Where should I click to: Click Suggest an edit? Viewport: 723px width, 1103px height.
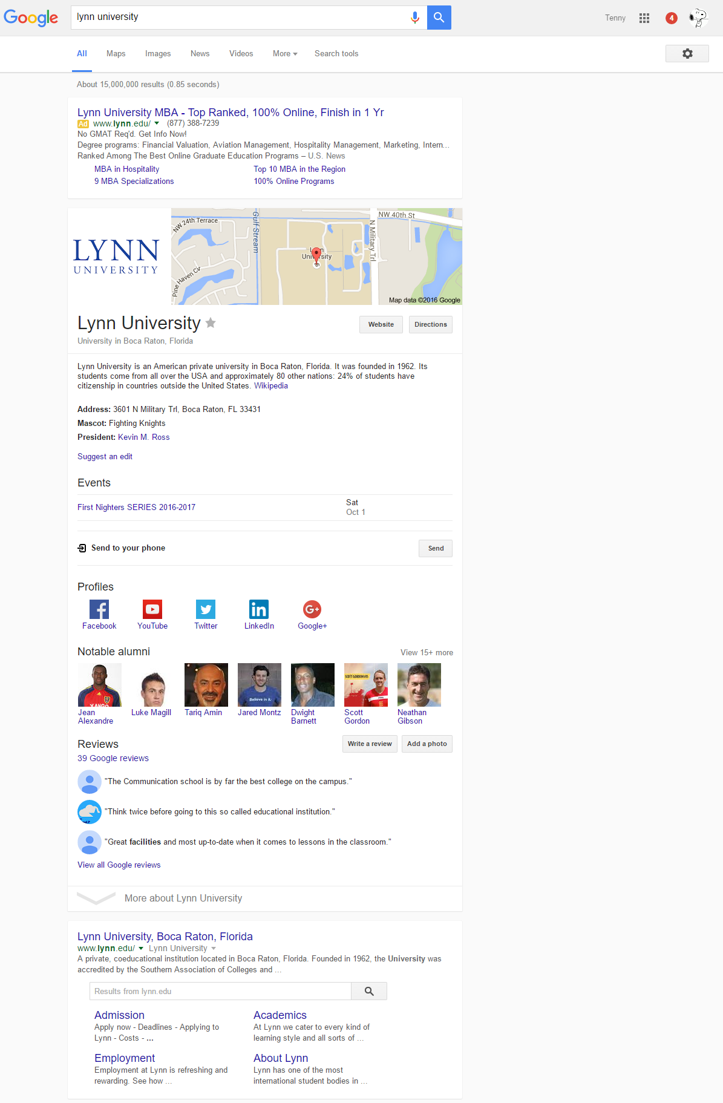pos(105,457)
